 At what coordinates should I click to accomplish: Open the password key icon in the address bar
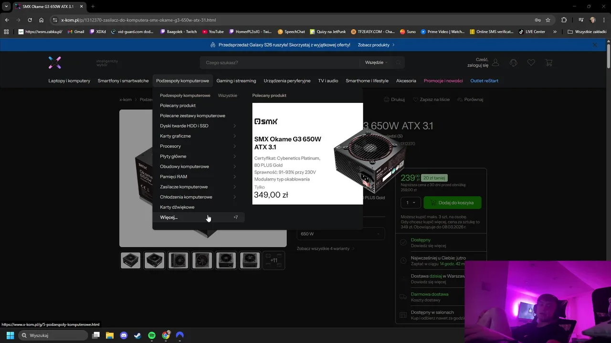(x=537, y=20)
